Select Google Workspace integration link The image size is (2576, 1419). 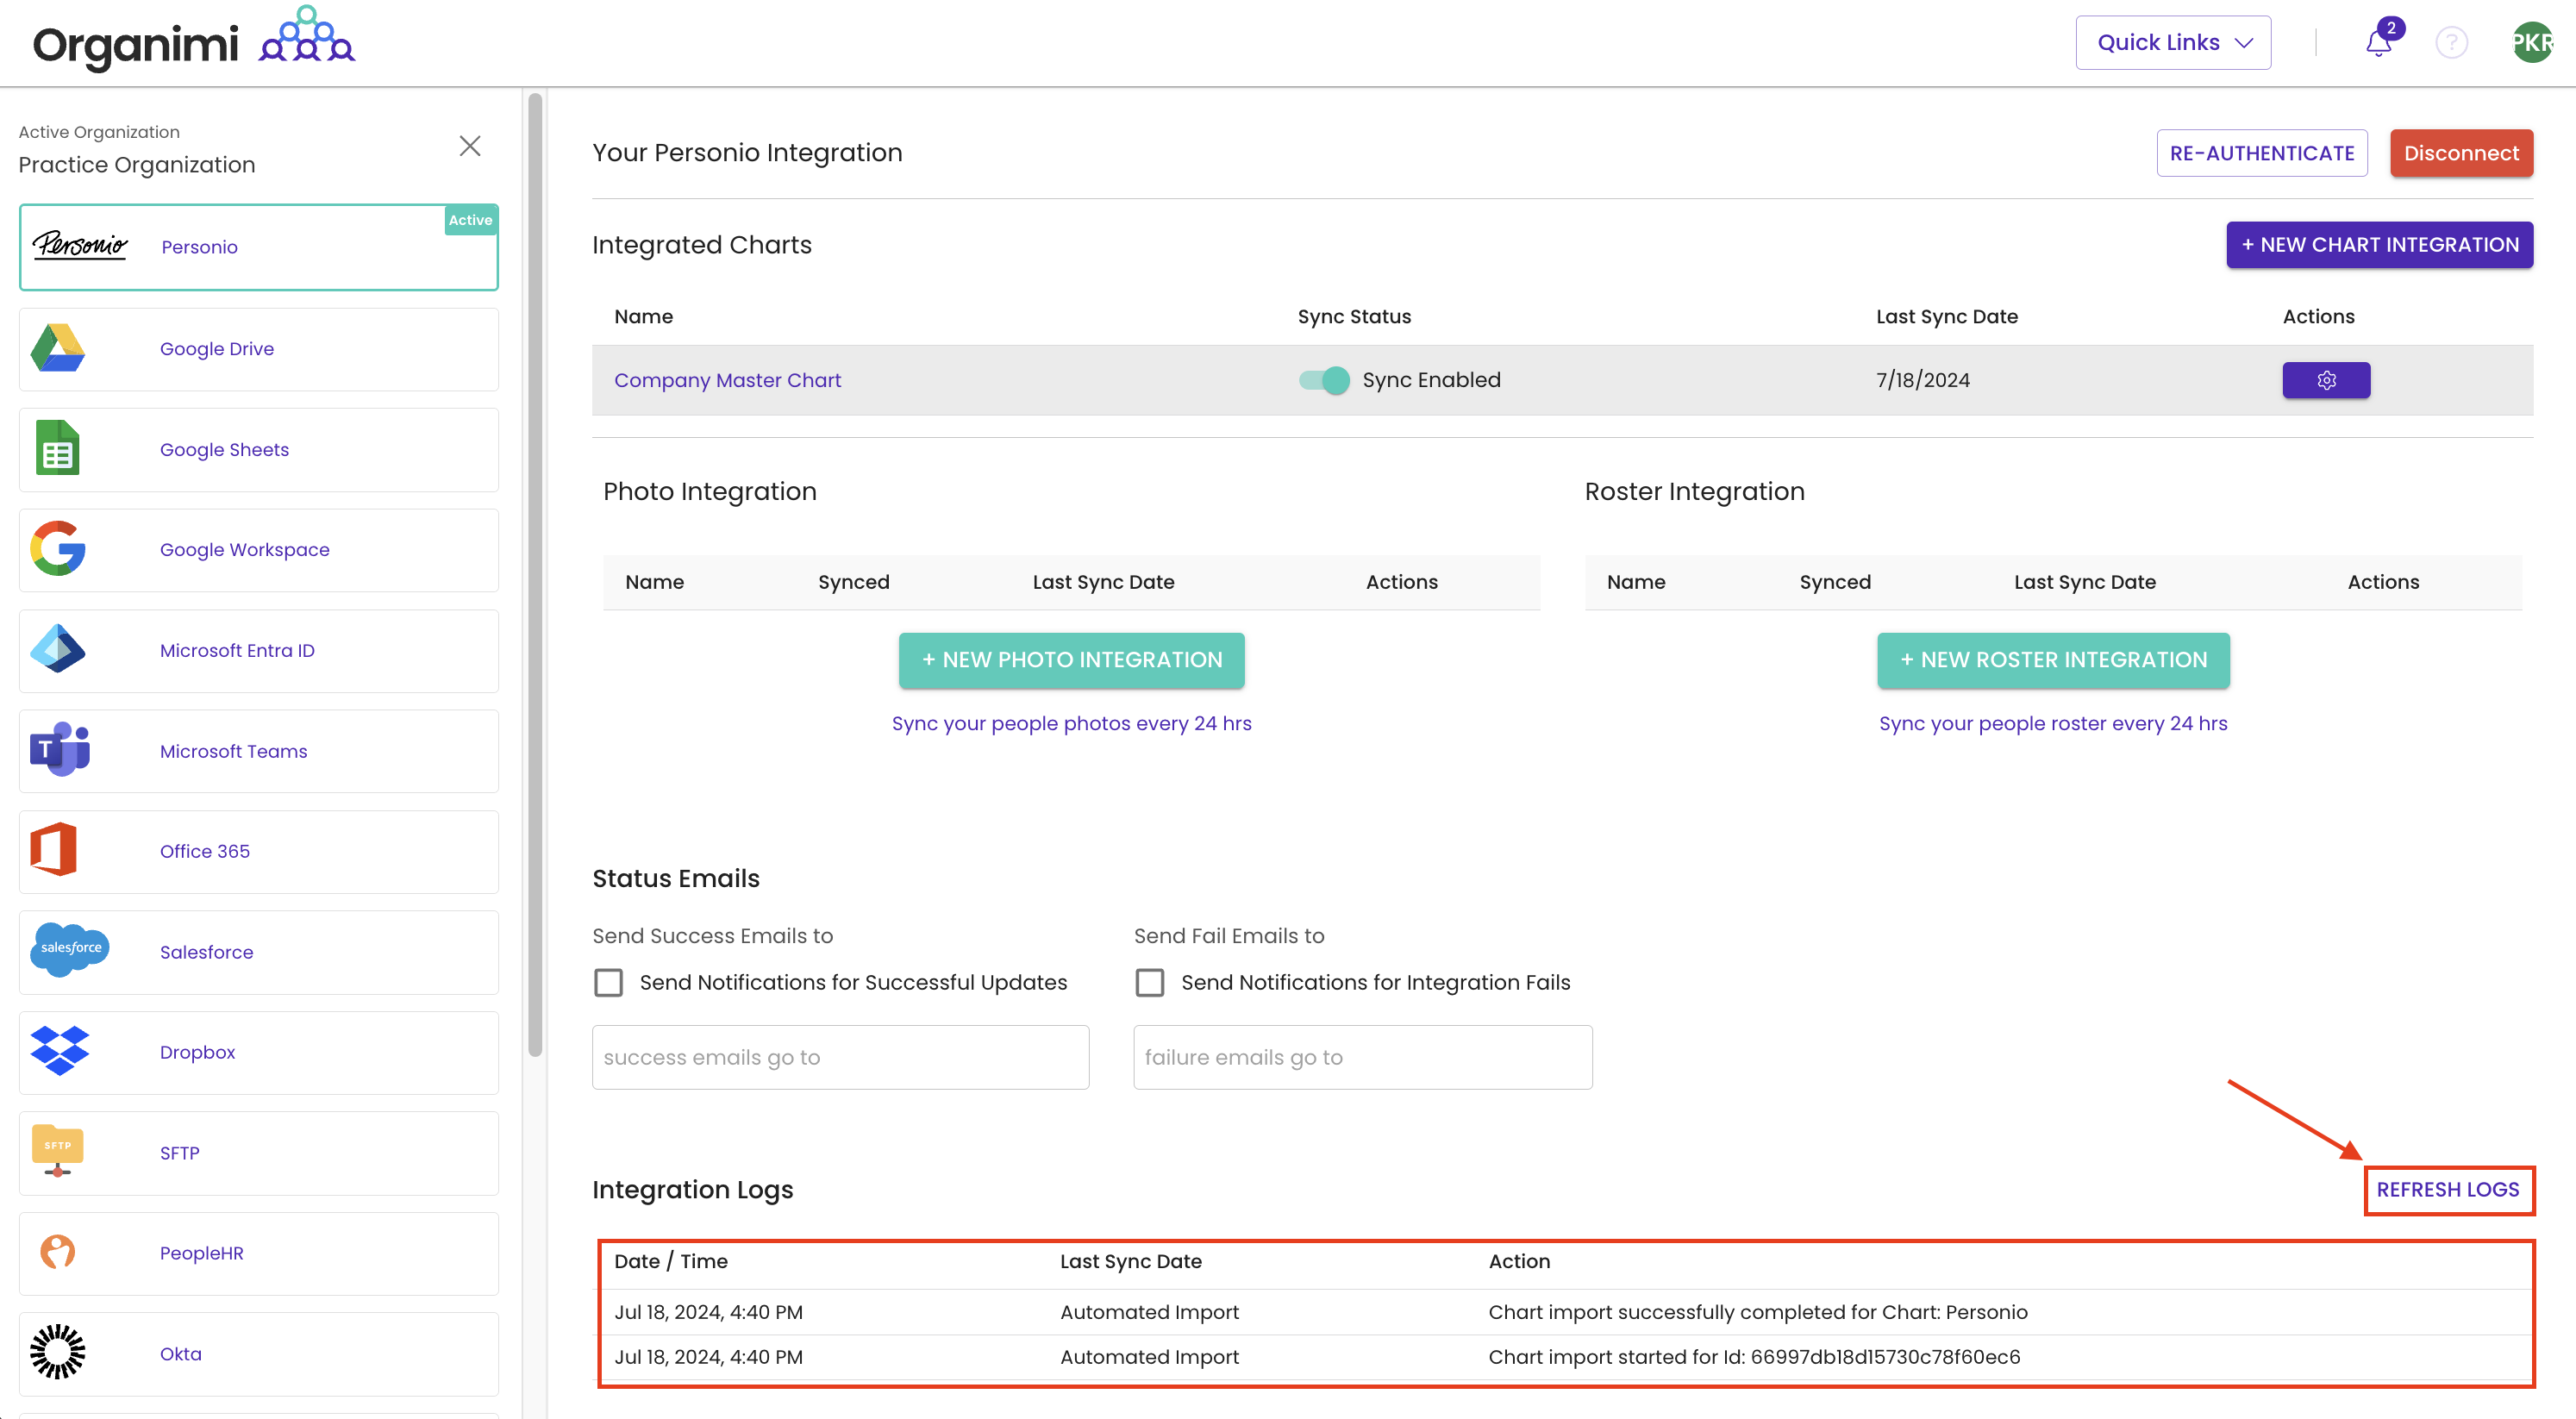pos(245,549)
